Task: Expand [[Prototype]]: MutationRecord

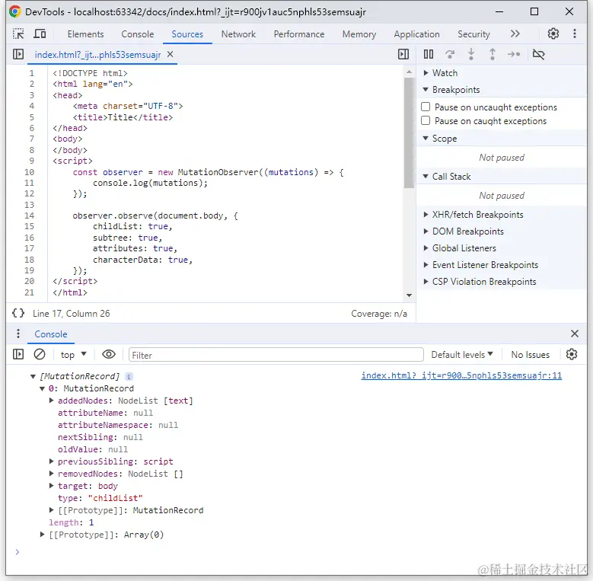Action: tap(52, 510)
